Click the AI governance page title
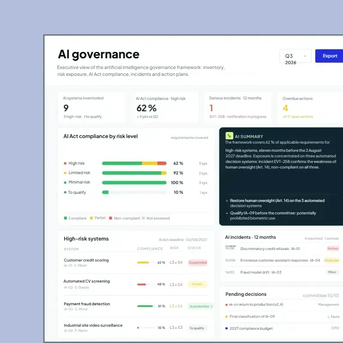Screen dimensions: 343x343 point(99,54)
